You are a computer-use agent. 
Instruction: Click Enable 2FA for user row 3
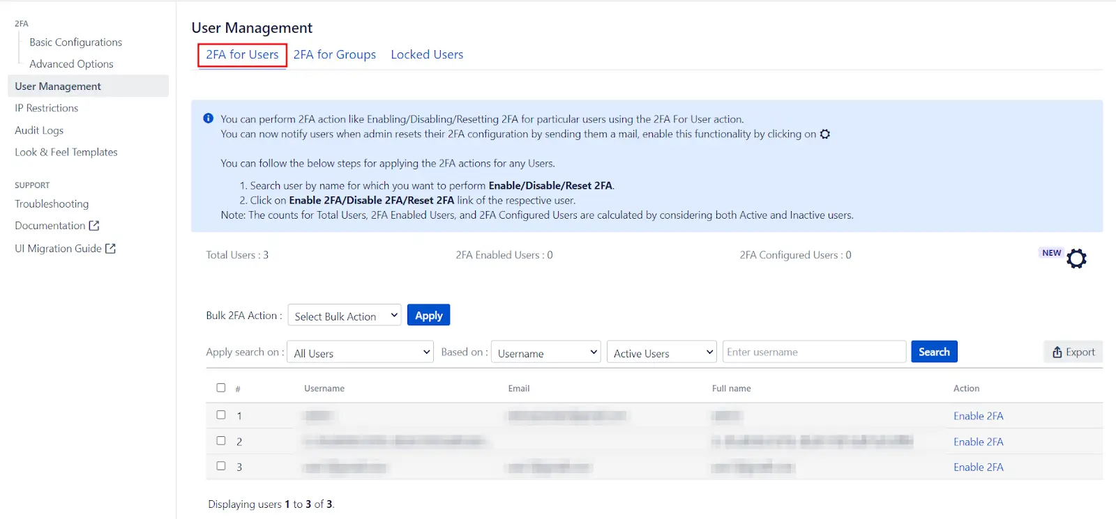pos(978,467)
